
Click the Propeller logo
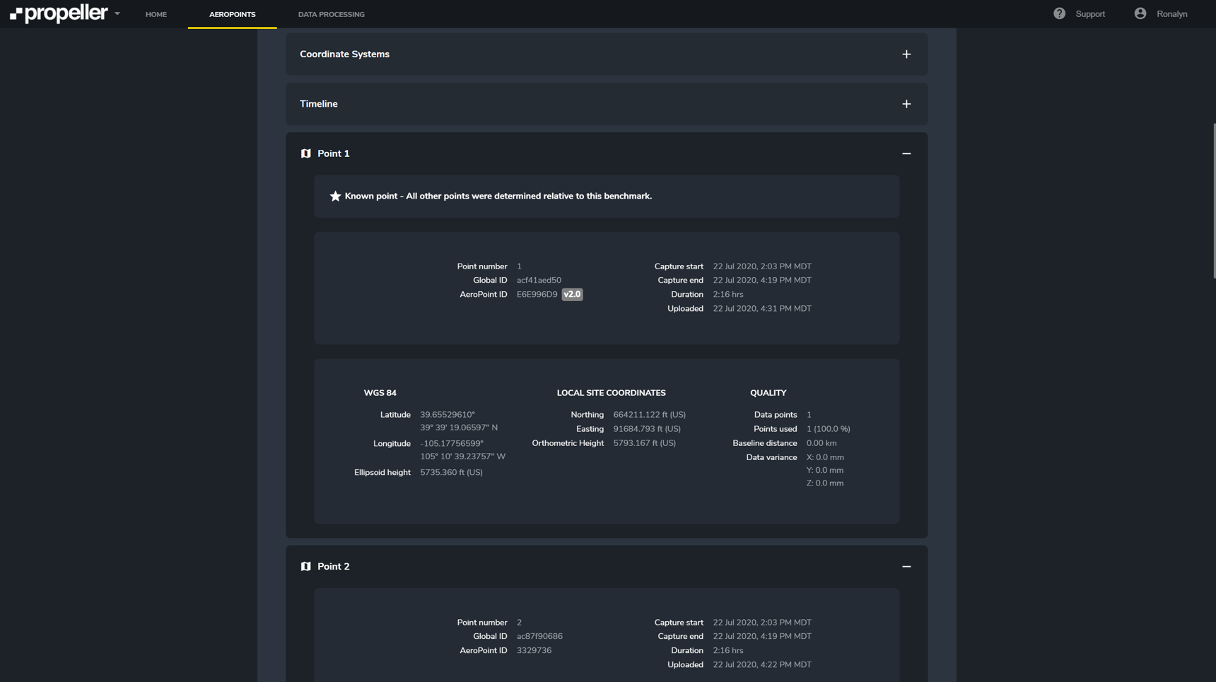coord(59,13)
